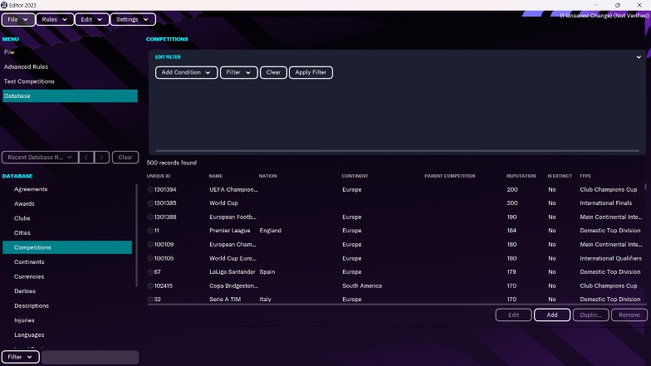Tick the selector for LaLiga Santander row
This screenshot has width=651, height=366.
point(150,272)
